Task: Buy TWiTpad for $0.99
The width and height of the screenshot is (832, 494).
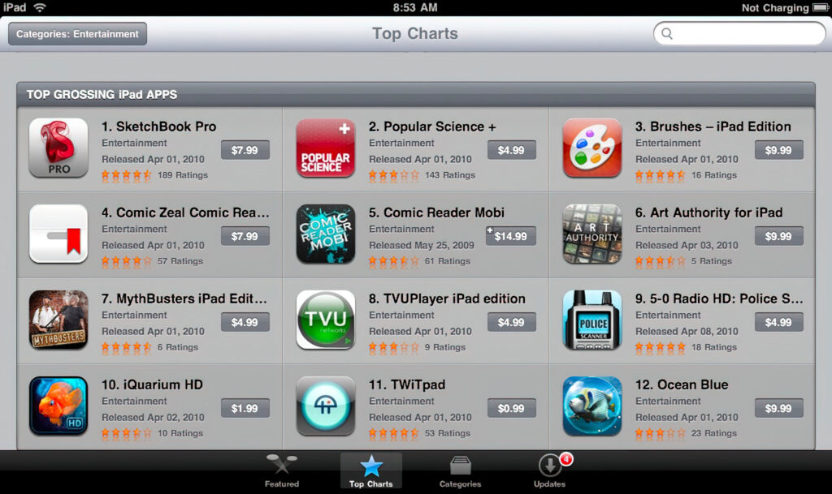Action: [x=511, y=408]
